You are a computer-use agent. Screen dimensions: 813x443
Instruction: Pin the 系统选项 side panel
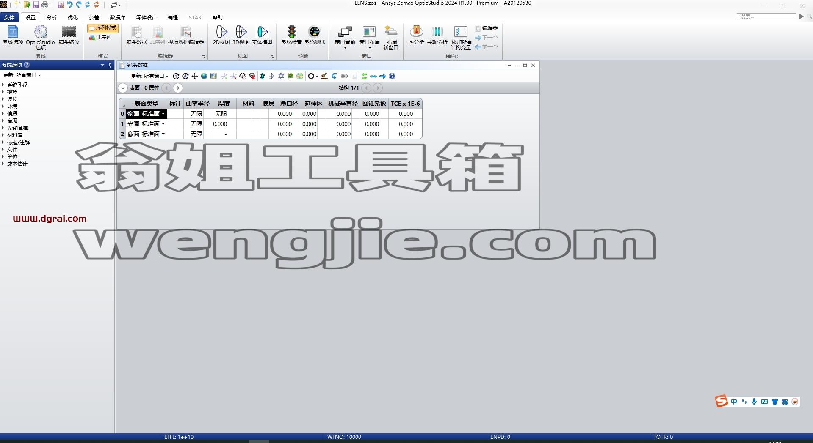pyautogui.click(x=110, y=65)
